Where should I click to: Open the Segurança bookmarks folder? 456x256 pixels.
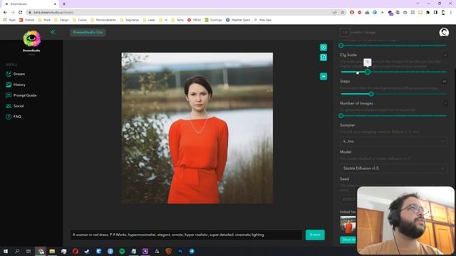[x=130, y=20]
